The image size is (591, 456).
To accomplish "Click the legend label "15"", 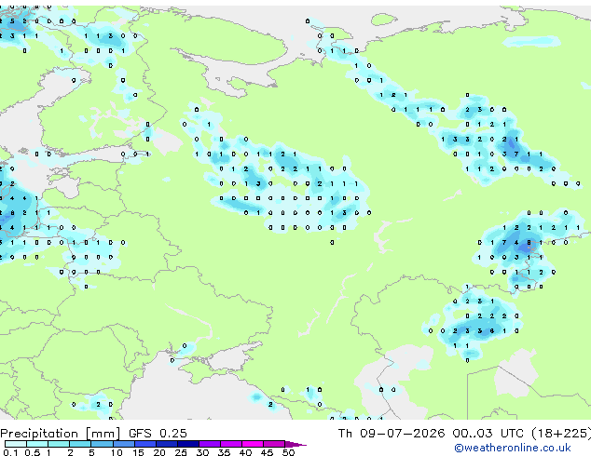I will (x=138, y=452).
